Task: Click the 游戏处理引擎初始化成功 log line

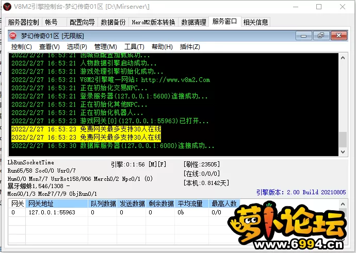Action: tap(87, 72)
